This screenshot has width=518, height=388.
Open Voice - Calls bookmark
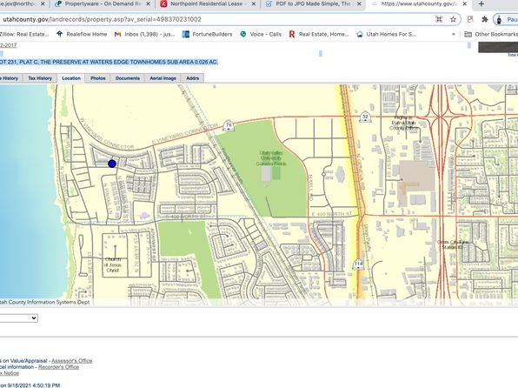point(261,34)
